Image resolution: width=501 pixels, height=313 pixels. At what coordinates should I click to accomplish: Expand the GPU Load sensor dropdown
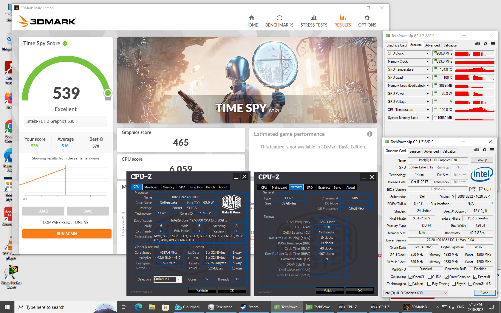tap(428, 78)
